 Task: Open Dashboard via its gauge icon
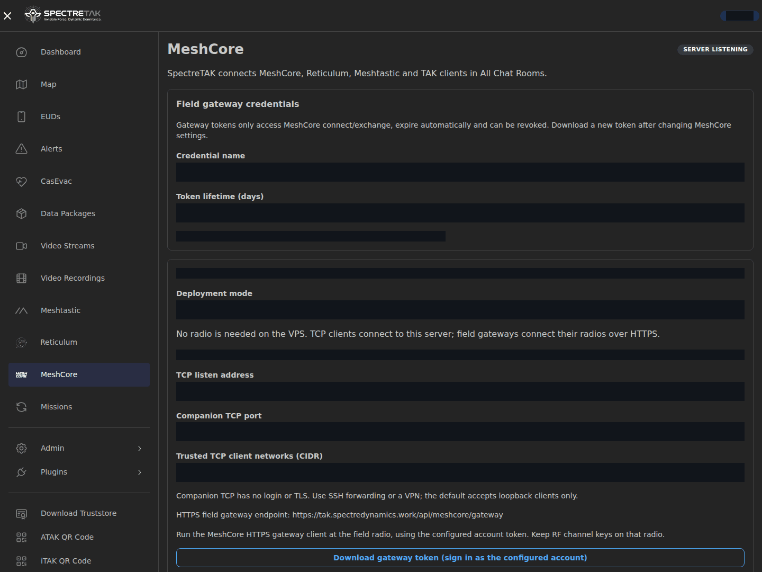coord(21,52)
